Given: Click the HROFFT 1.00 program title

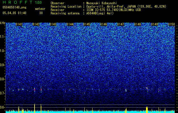Looking at the screenshot, I should click(x=22, y=2).
